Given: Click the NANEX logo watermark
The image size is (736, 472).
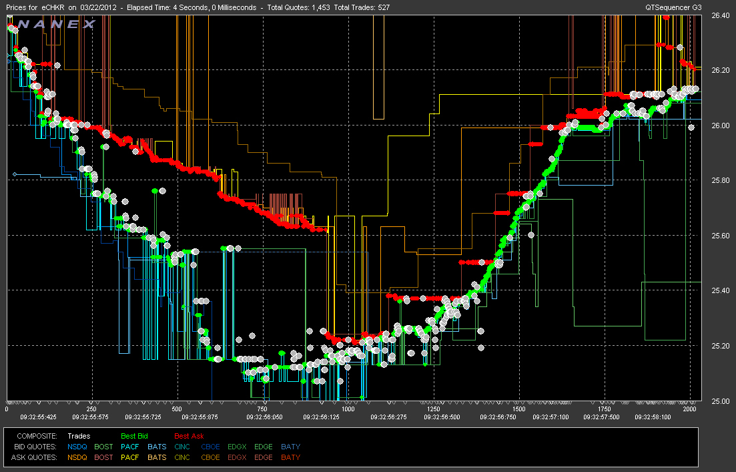Looking at the screenshot, I should [x=56, y=25].
